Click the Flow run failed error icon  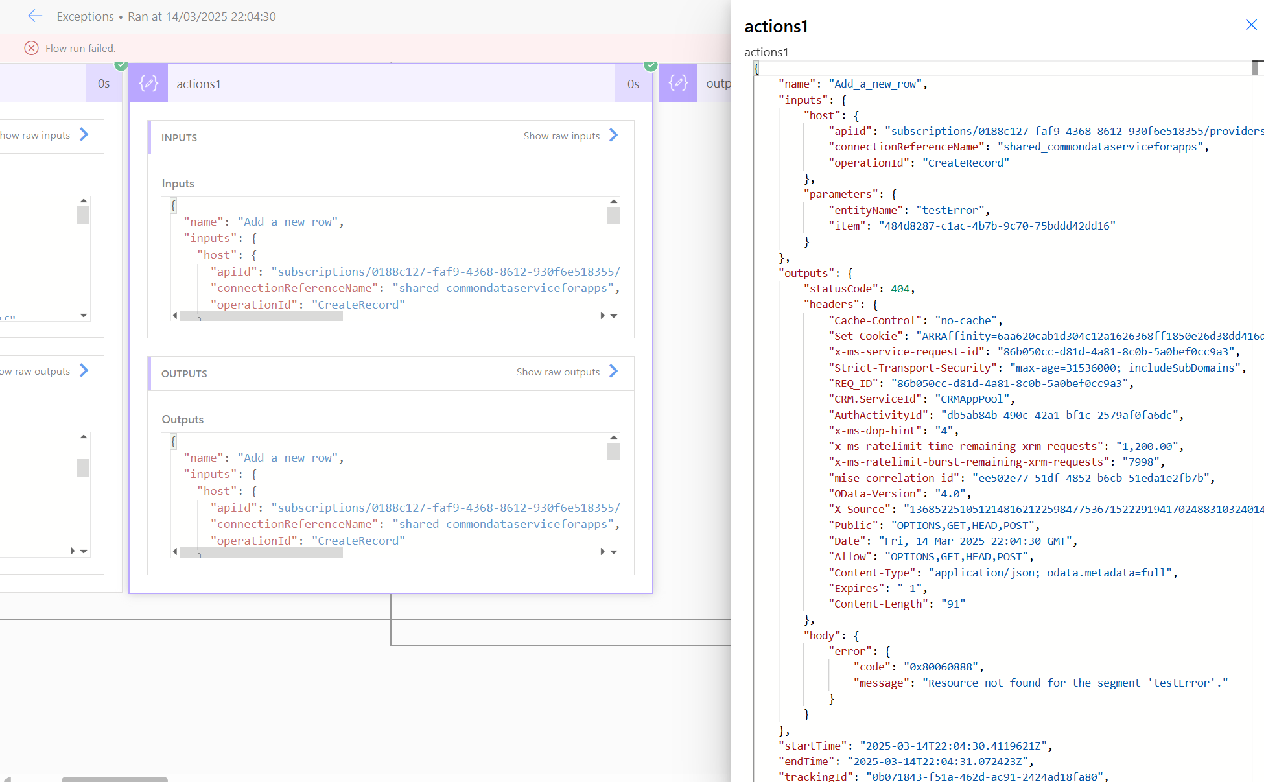pyautogui.click(x=31, y=48)
